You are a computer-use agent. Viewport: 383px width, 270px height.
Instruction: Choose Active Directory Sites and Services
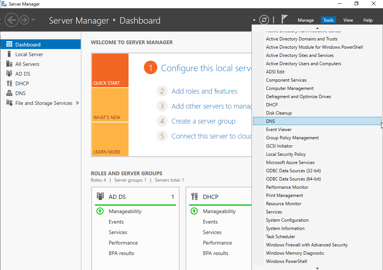tap(317, 55)
